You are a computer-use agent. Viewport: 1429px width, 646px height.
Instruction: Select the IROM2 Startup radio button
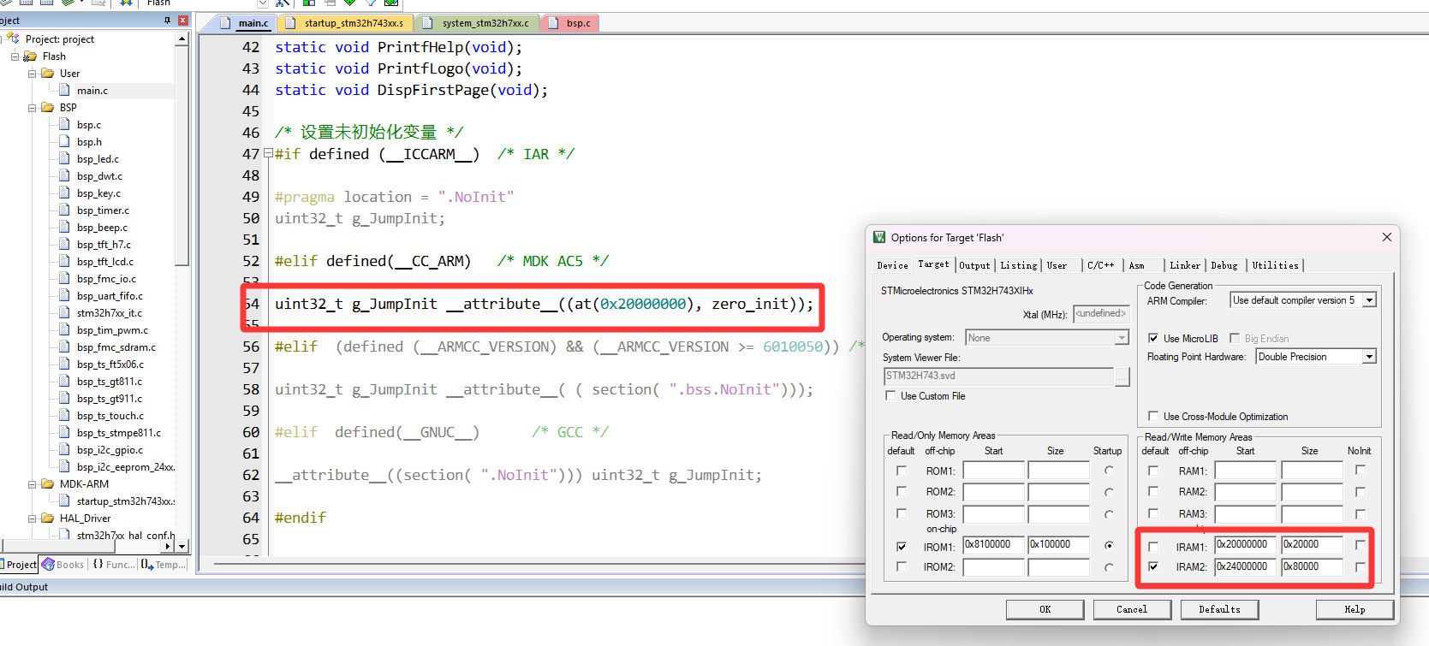click(x=1109, y=567)
